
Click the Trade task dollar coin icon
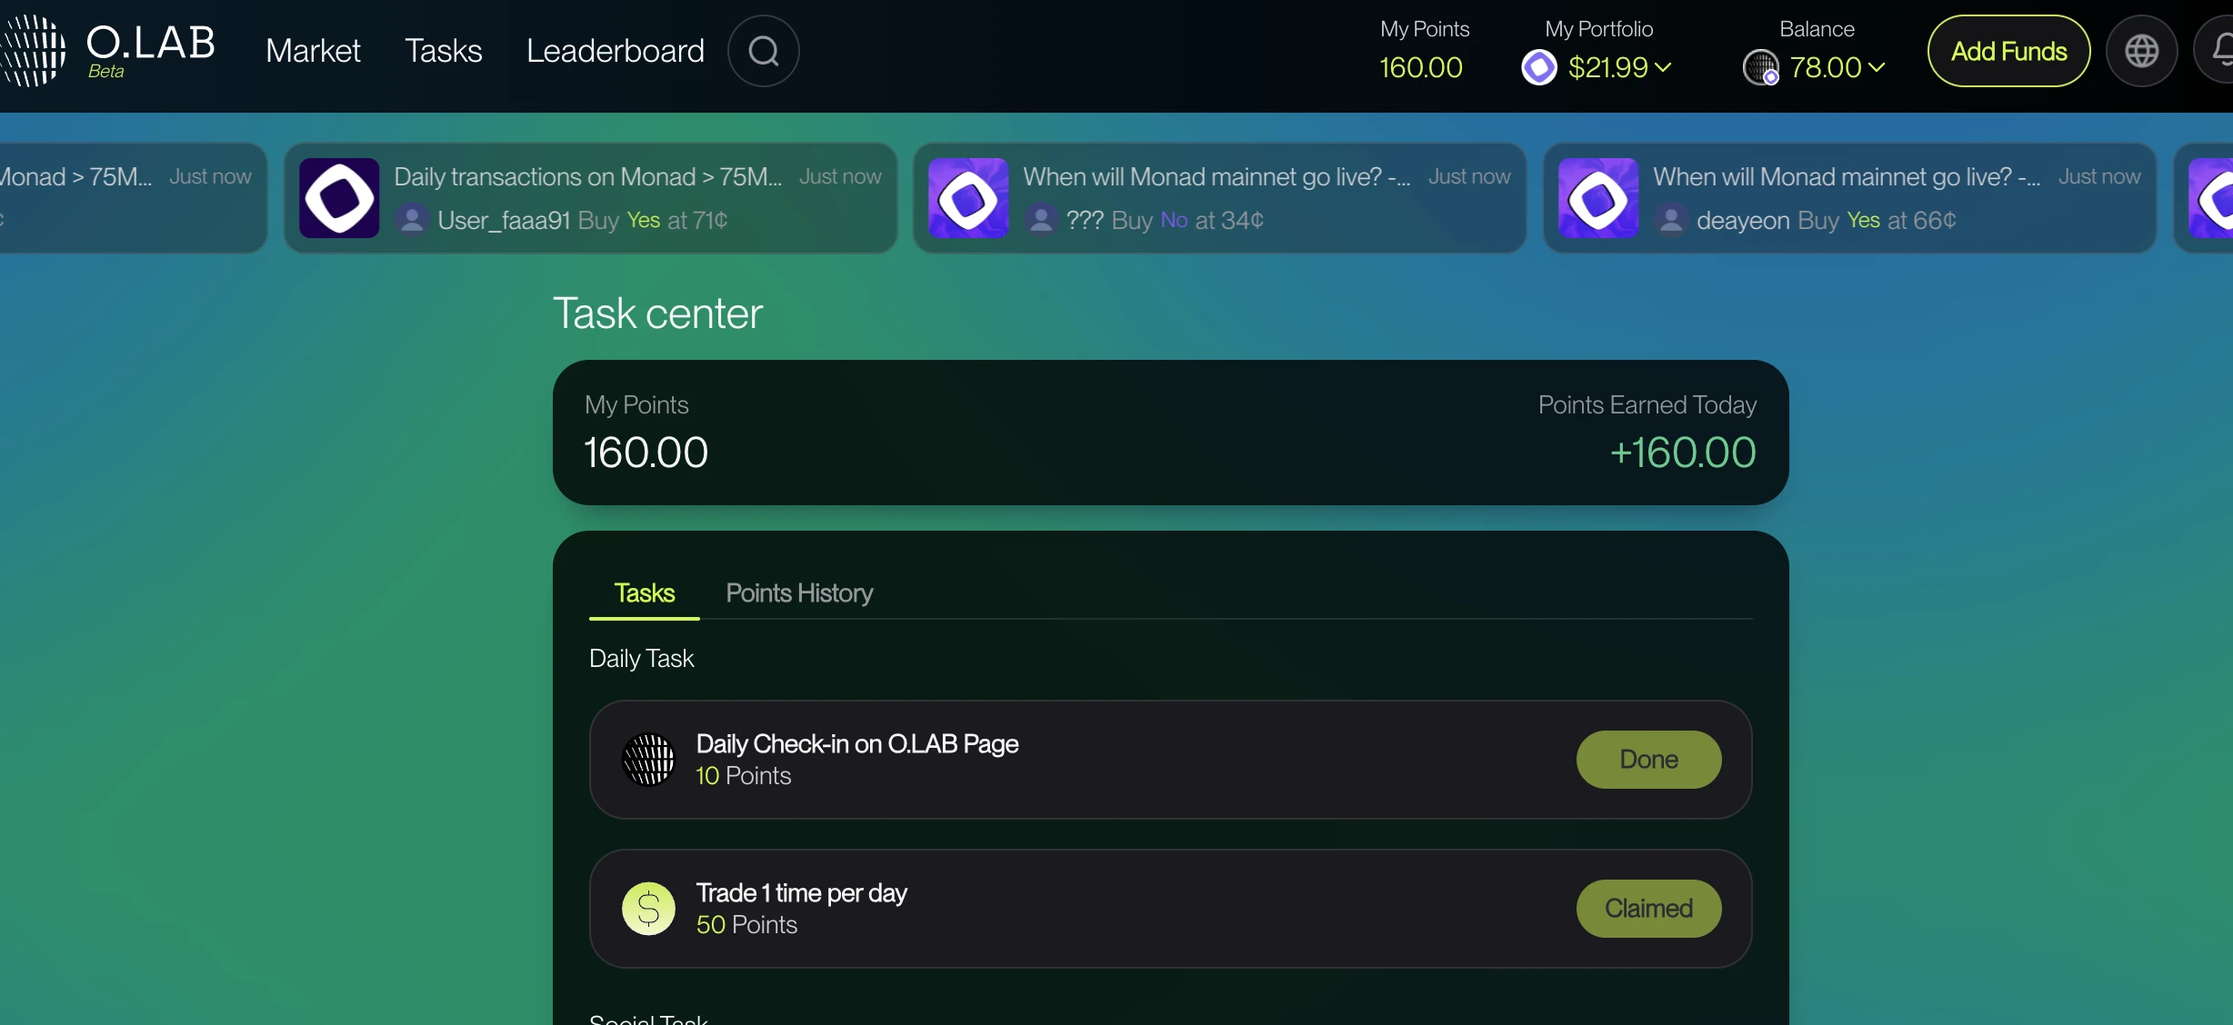tap(648, 907)
